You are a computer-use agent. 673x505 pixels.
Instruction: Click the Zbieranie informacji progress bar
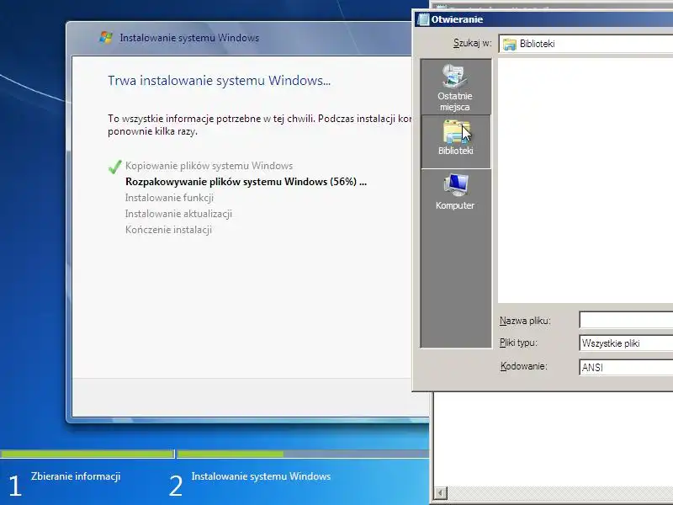87,454
